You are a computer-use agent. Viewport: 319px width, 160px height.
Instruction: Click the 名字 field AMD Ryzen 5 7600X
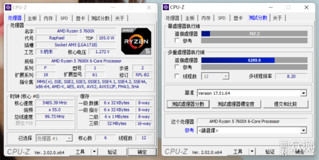[x=76, y=31]
